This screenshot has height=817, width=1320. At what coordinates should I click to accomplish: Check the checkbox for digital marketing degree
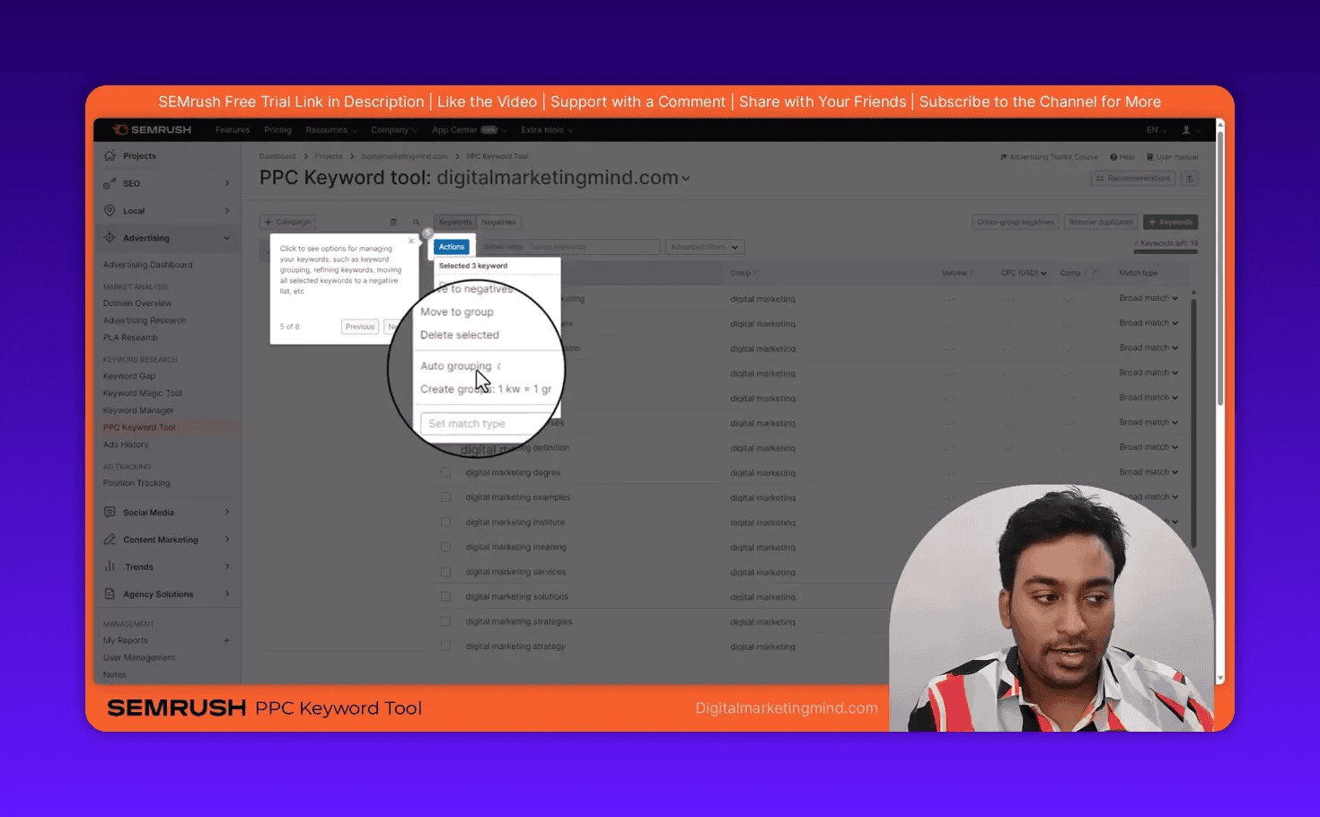point(445,472)
